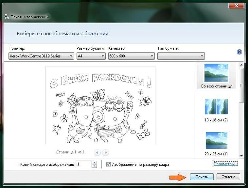This screenshot has width=248, height=188.
Task: Click the layout list scrollbar thumb
Action: tap(241, 85)
